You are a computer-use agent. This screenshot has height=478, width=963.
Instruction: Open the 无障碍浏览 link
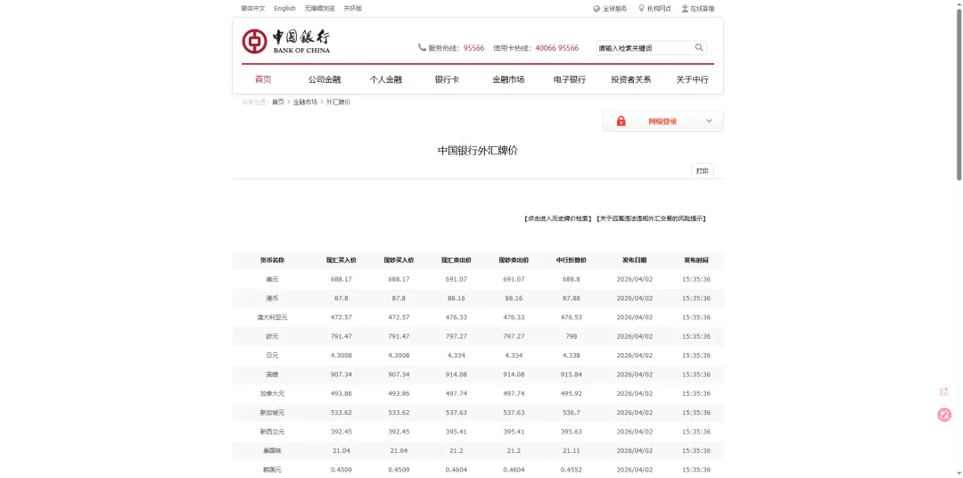point(320,9)
